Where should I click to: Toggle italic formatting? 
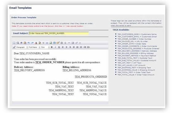click(x=55, y=47)
